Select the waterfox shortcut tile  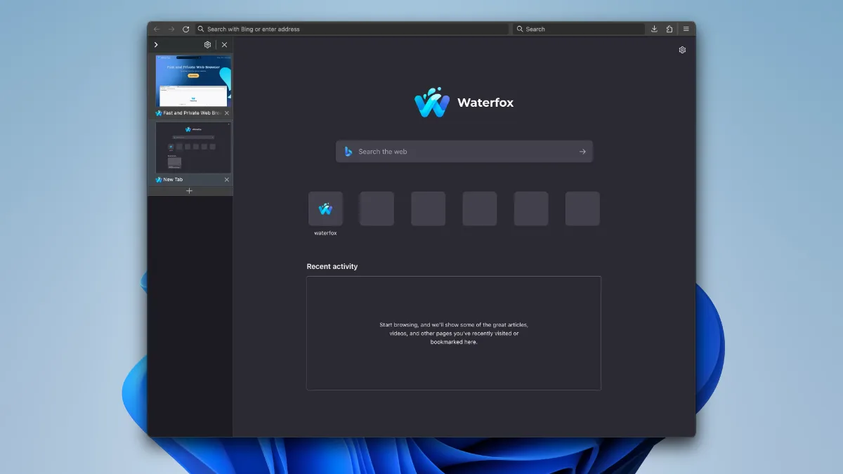tap(325, 209)
